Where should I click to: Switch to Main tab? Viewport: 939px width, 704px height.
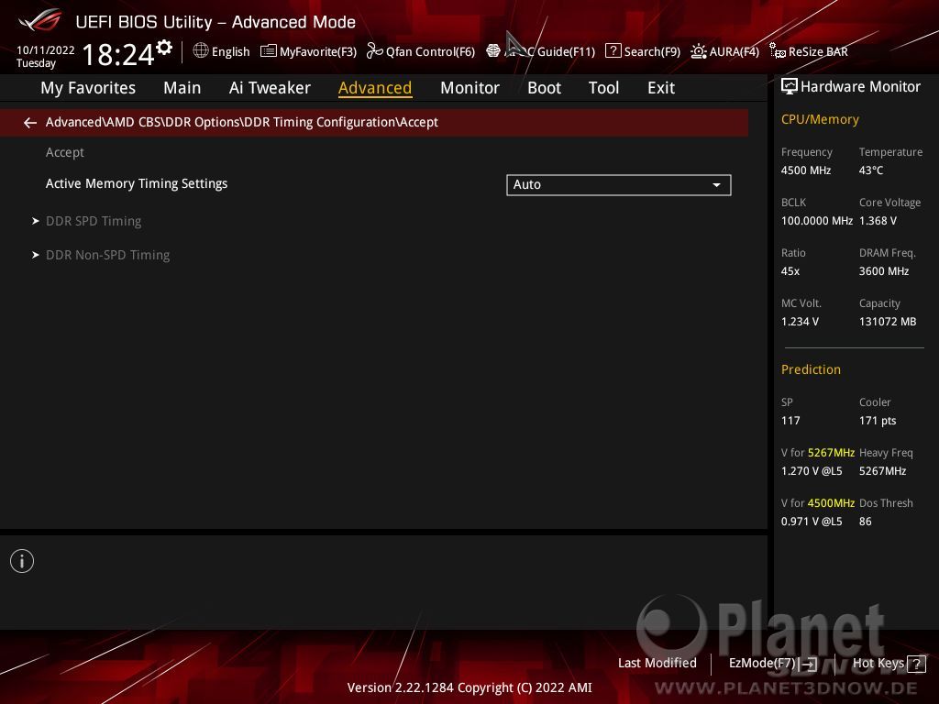pos(182,88)
